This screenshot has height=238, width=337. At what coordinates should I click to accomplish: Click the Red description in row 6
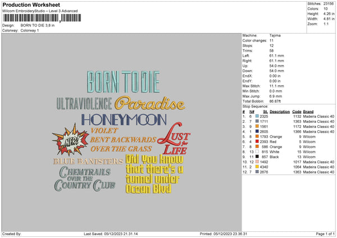[273, 141]
